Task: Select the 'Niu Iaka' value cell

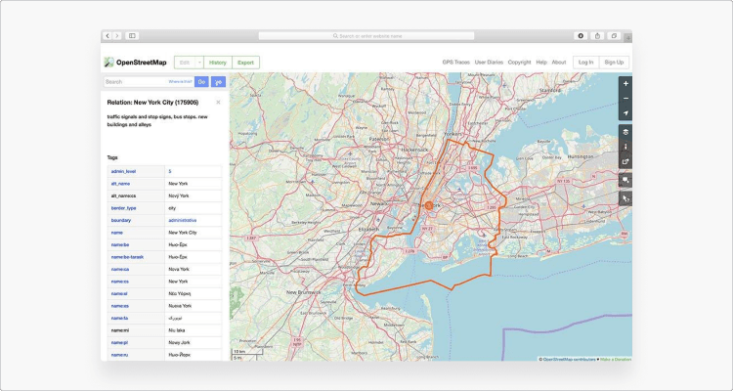Action: tap(194, 330)
